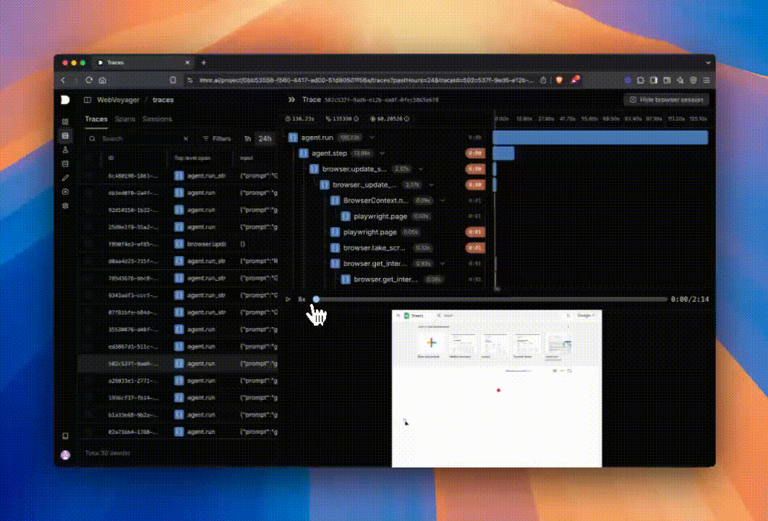Viewport: 768px width, 521px height.
Task: Open the pencil icon in left sidebar
Action: tap(65, 177)
